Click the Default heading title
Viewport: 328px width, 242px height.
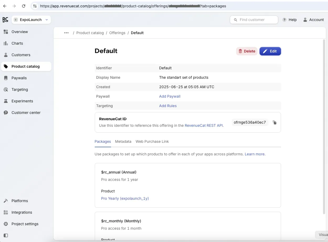coord(106,51)
